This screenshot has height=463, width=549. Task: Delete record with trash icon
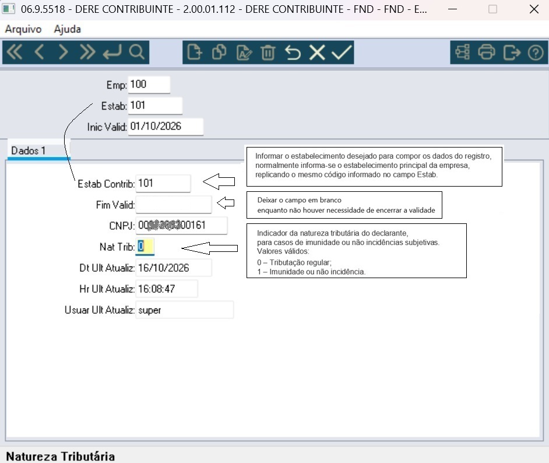(x=268, y=52)
